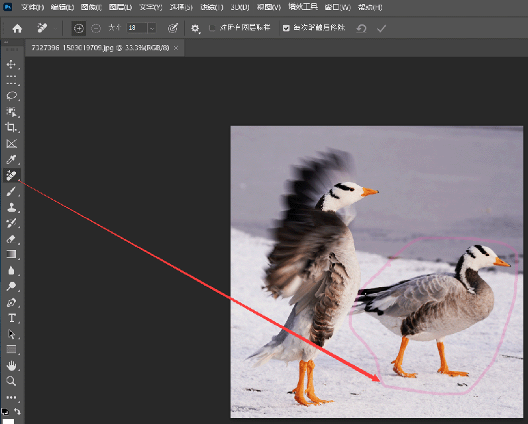
Task: Select the Clone Stamp tool
Action: pos(11,207)
